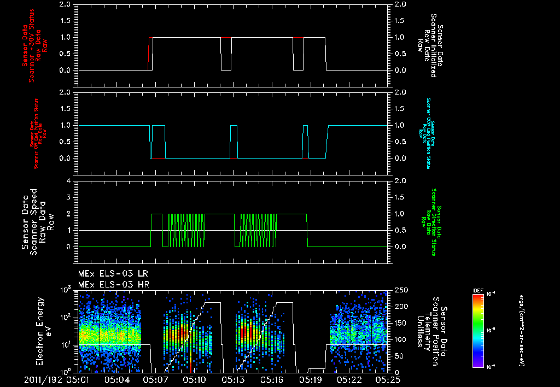Click the 'Scanner Speed Raw Data' axis title
560x387 pixels.
[38, 222]
